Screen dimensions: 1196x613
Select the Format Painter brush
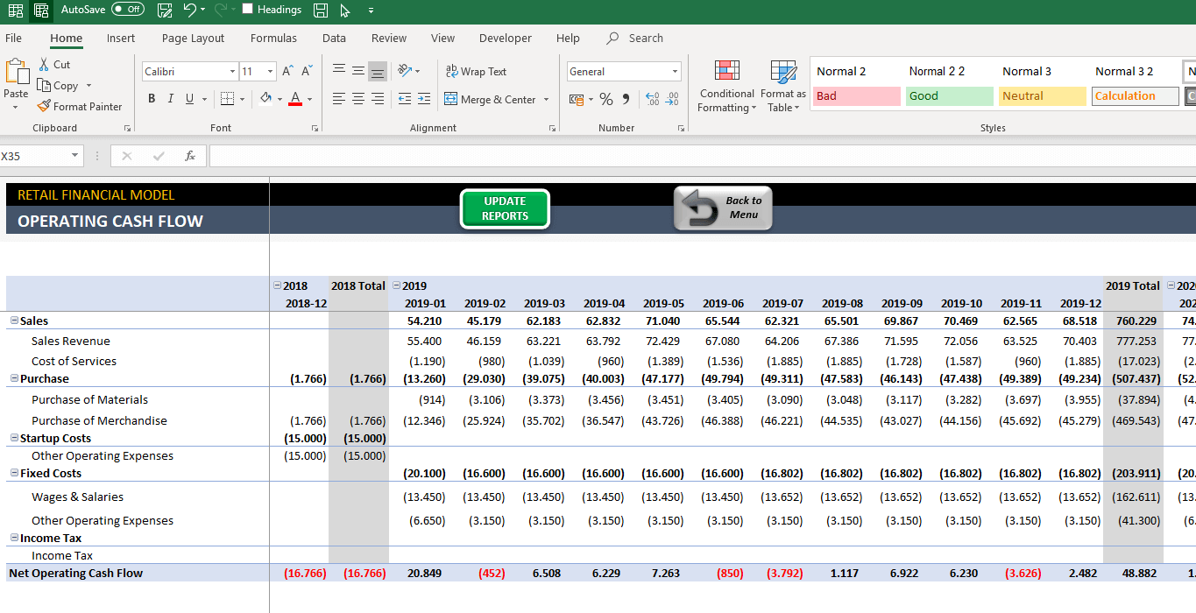pyautogui.click(x=44, y=106)
